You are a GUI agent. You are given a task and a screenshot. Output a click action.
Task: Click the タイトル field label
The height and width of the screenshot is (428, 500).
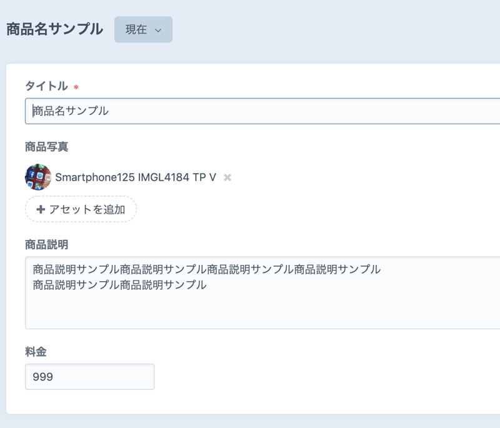[46, 86]
